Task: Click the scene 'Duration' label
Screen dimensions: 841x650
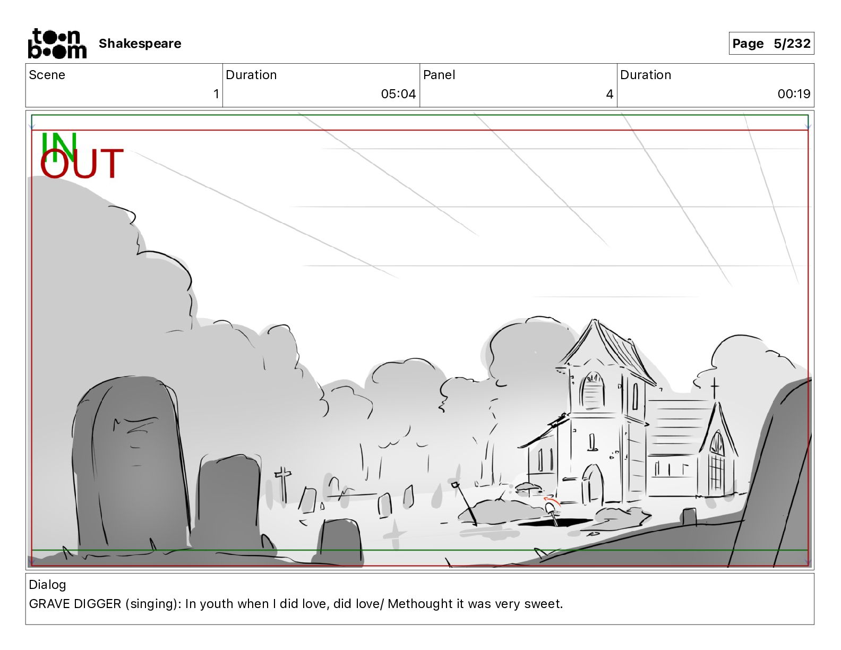Action: [251, 75]
